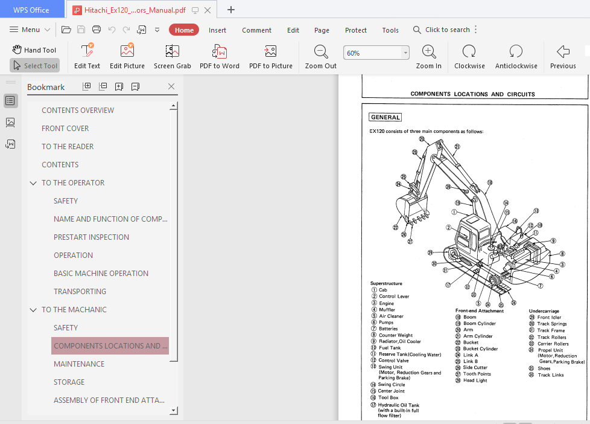
Task: Convert with PDF to Picture
Action: point(270,57)
